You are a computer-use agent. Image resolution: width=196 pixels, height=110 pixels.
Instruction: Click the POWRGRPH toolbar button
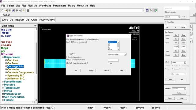[x=47, y=20]
